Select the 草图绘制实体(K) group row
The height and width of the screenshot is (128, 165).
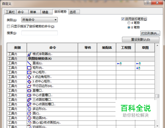81,59
